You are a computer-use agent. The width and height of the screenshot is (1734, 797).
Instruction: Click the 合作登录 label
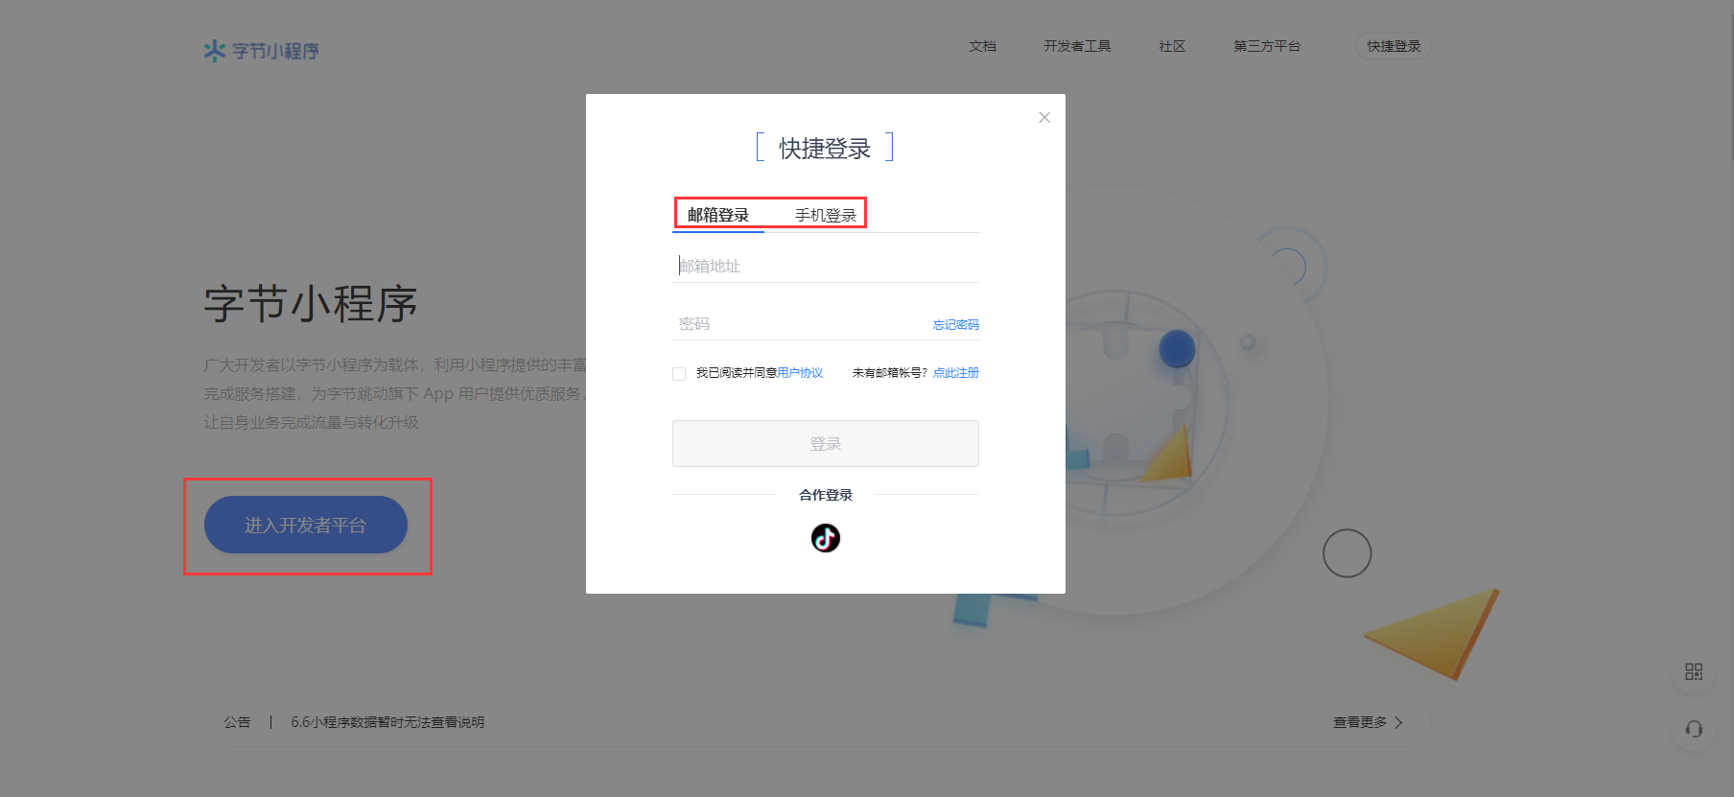[826, 495]
